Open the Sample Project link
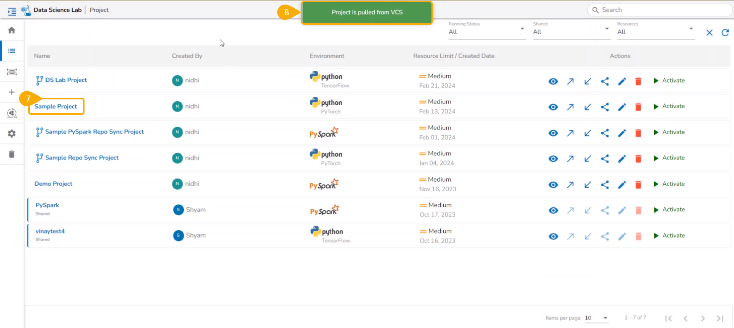734x328 pixels. coord(56,106)
